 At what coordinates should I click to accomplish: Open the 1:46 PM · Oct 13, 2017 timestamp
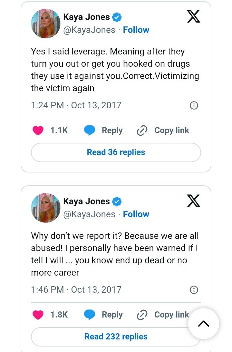[76, 290]
